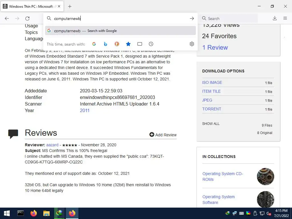Open reviewer aazard's profile link
The image size is (292, 219).
52,145
